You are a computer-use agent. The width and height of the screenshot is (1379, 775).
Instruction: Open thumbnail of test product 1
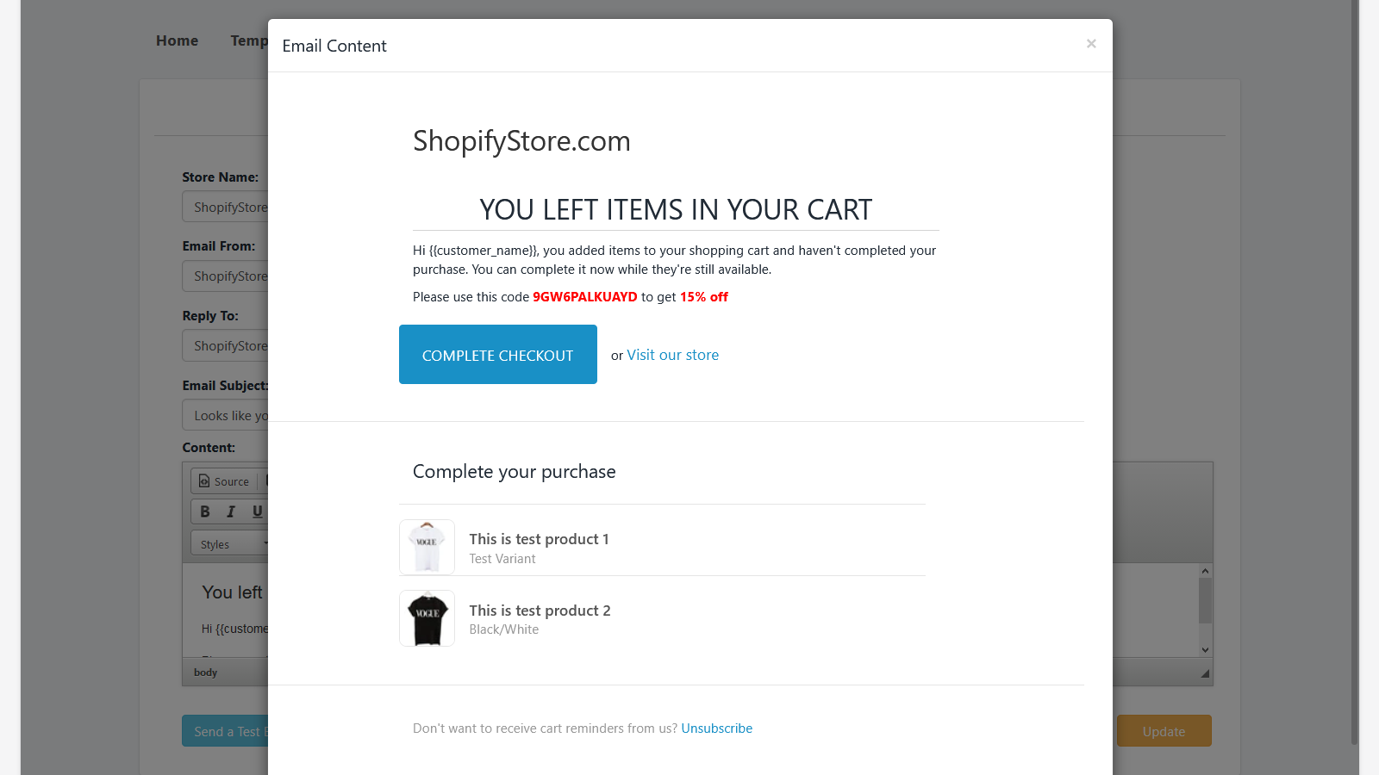pyautogui.click(x=427, y=547)
